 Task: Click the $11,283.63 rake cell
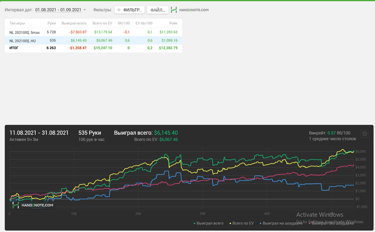(x=168, y=32)
